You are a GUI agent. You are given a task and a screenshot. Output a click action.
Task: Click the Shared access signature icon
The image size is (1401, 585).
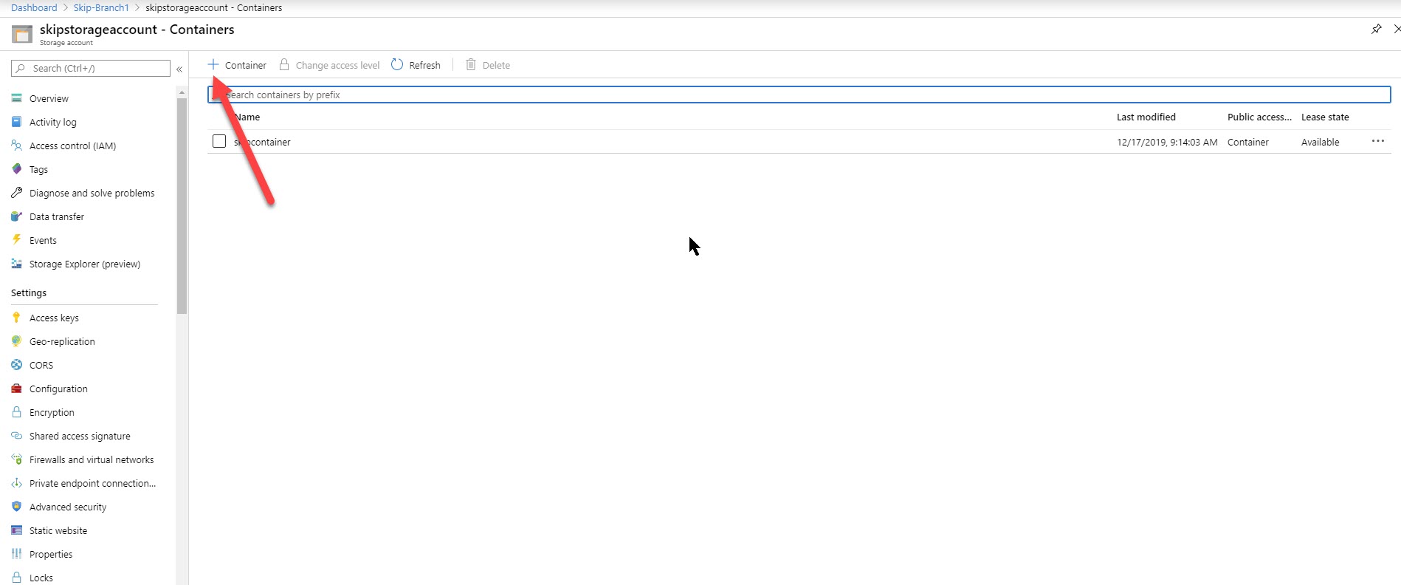(x=16, y=436)
